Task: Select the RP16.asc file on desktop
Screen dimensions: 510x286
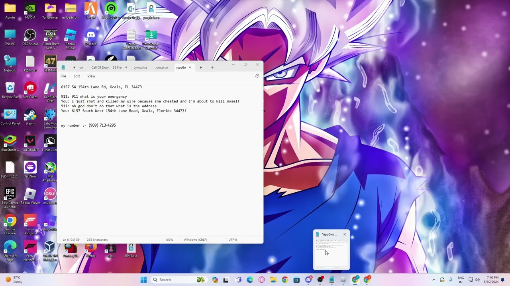Action: click(131, 250)
